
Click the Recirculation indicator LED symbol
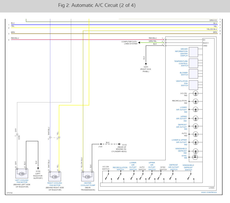point(195,101)
